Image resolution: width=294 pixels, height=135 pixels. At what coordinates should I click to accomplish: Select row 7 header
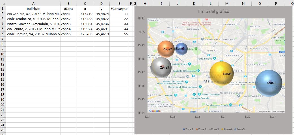coord(3,39)
